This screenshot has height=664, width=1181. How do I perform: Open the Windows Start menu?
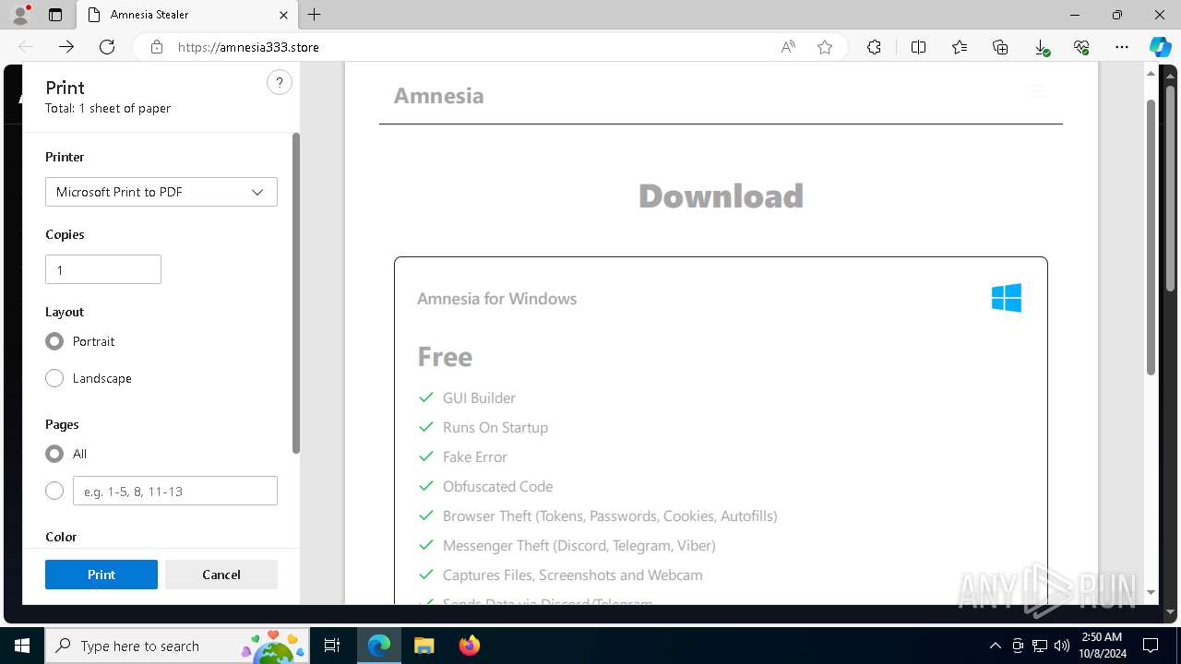[x=21, y=646]
